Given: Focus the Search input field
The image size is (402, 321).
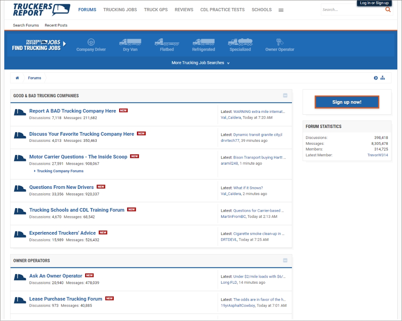Looking at the screenshot, I should 352,10.
